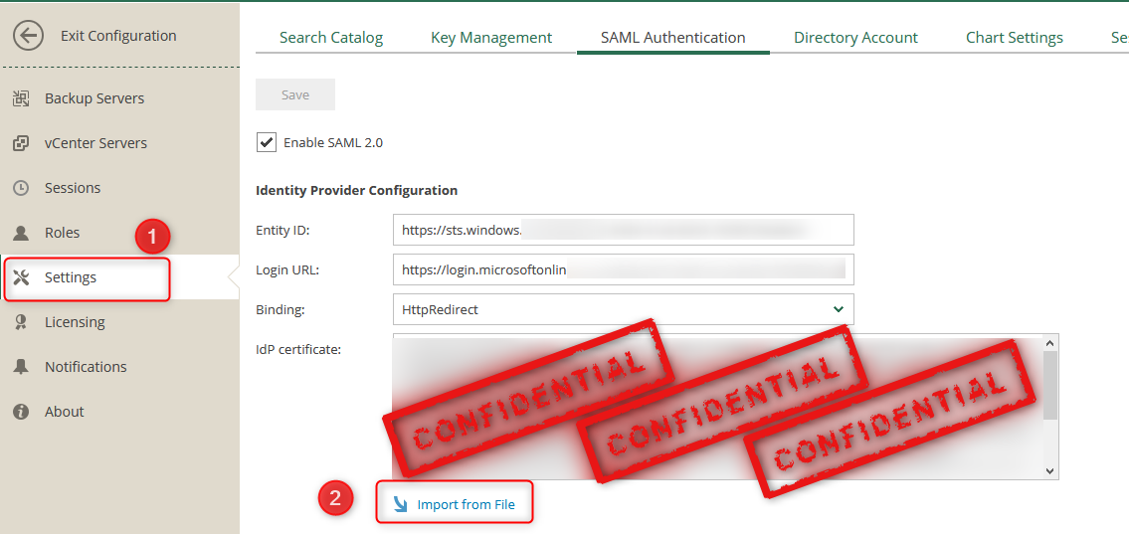Go to the Directory Account tab
The image size is (1129, 534).
coord(855,38)
